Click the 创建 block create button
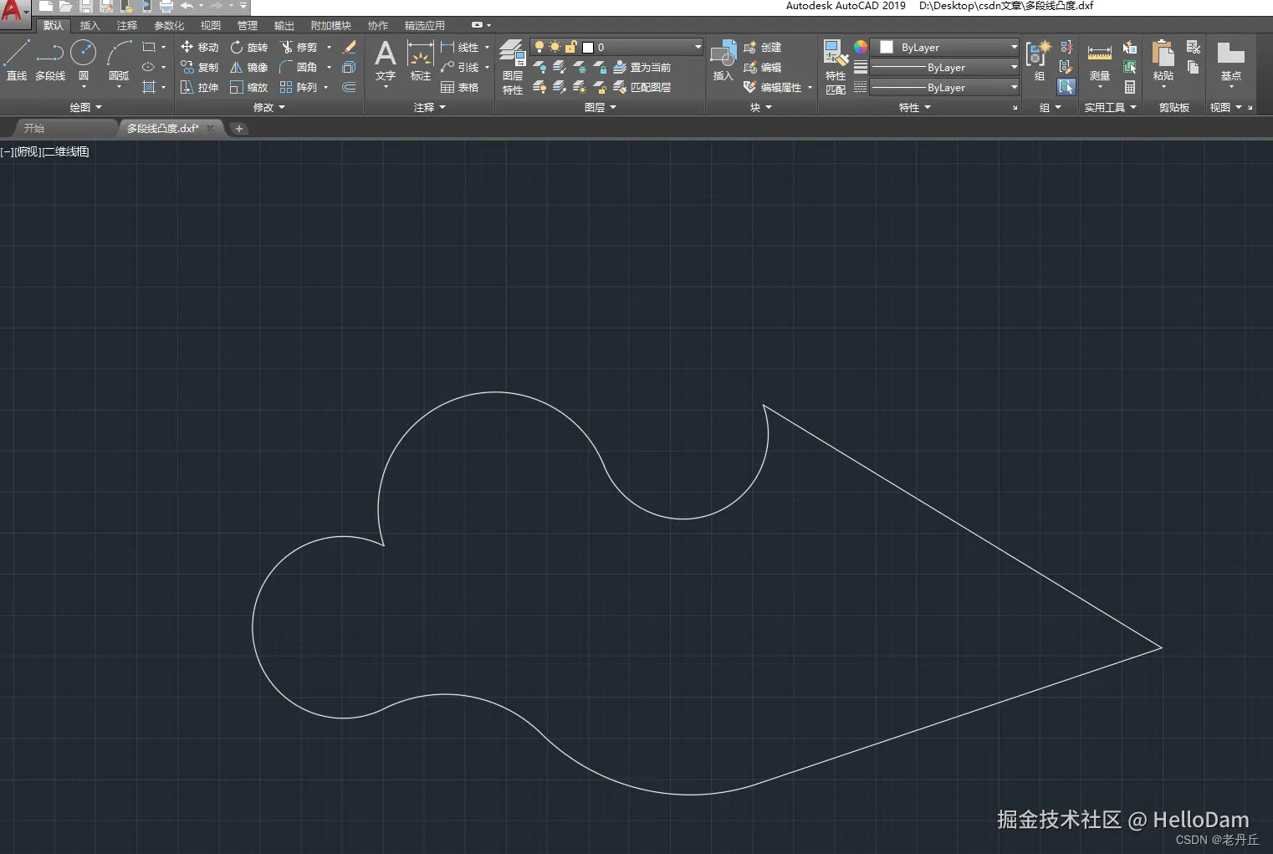The width and height of the screenshot is (1273, 854). [762, 48]
